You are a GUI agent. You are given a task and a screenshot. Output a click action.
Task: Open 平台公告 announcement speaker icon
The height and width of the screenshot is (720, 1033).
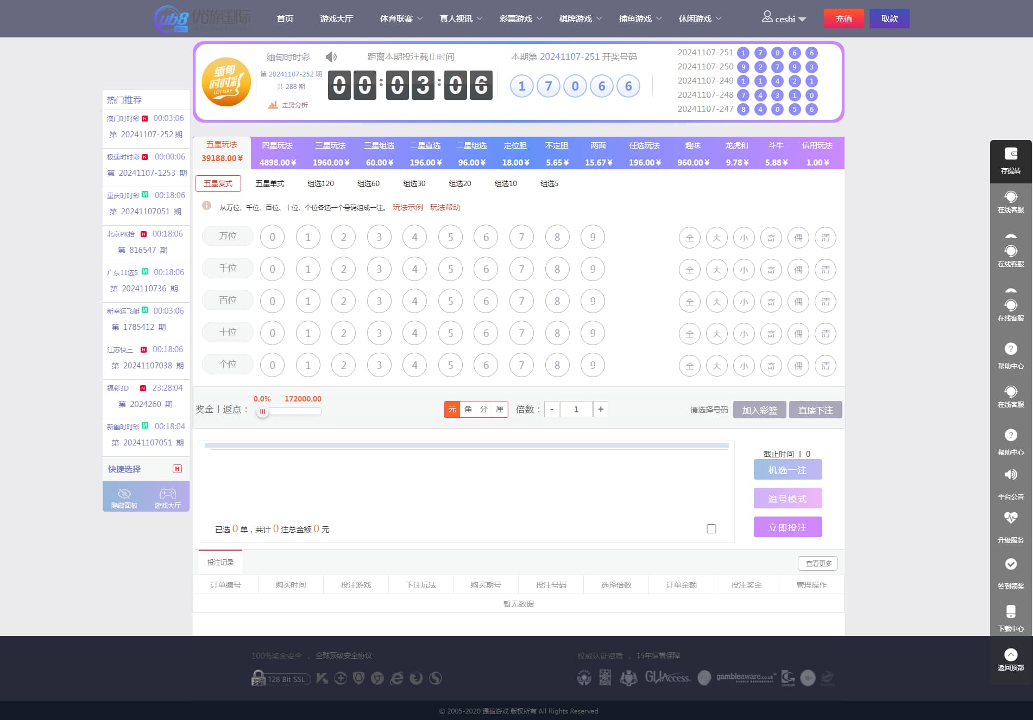1010,475
